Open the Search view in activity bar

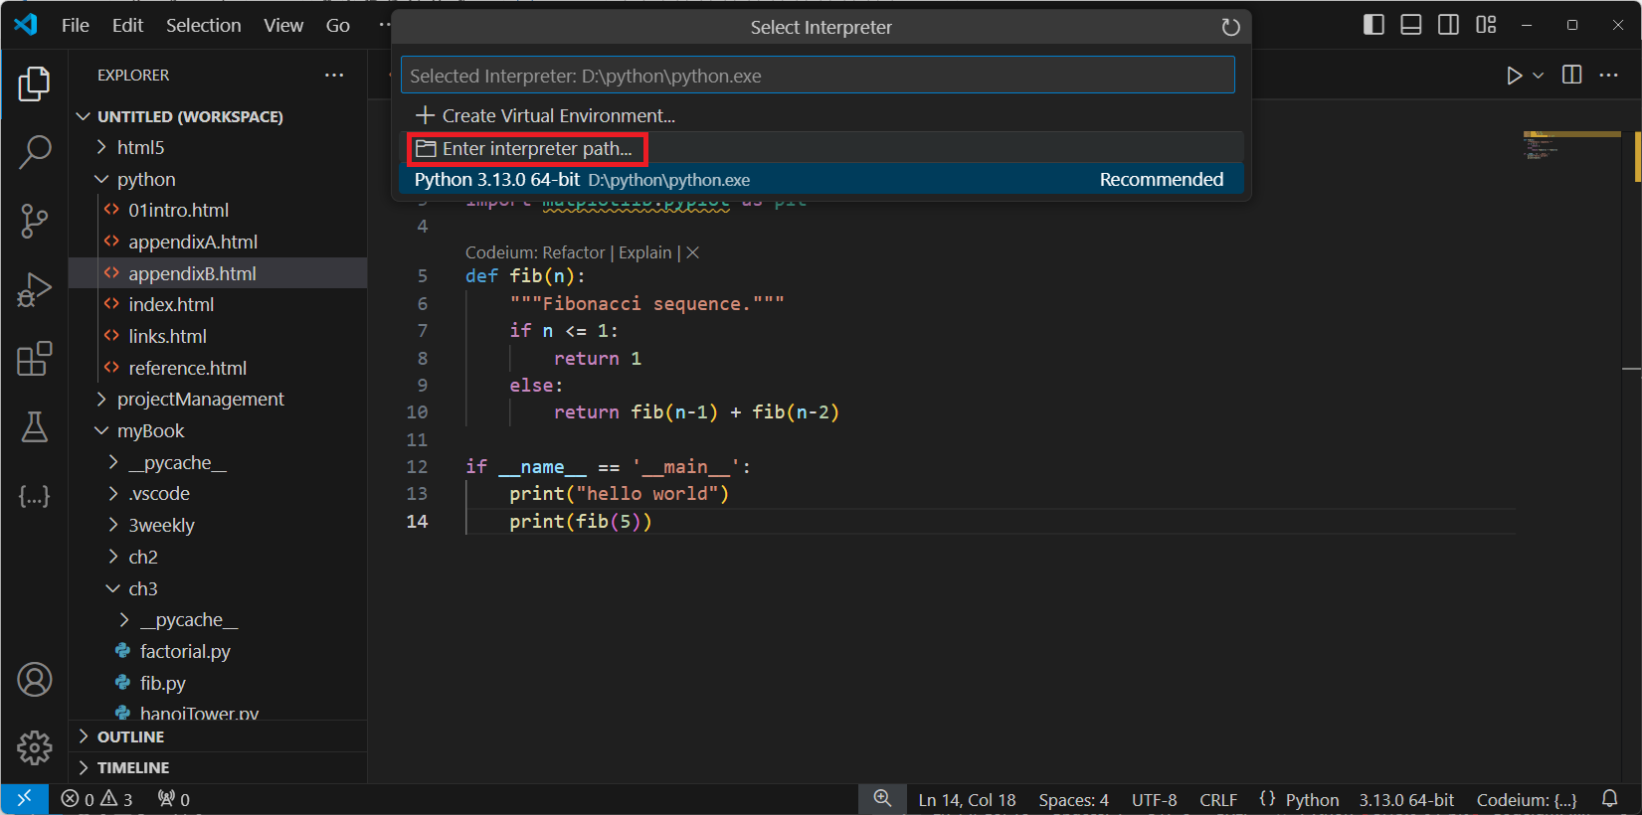35,152
